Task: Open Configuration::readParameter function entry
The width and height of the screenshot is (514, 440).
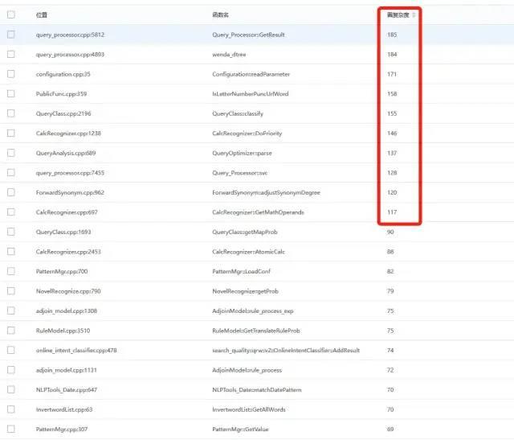Action: coord(251,74)
